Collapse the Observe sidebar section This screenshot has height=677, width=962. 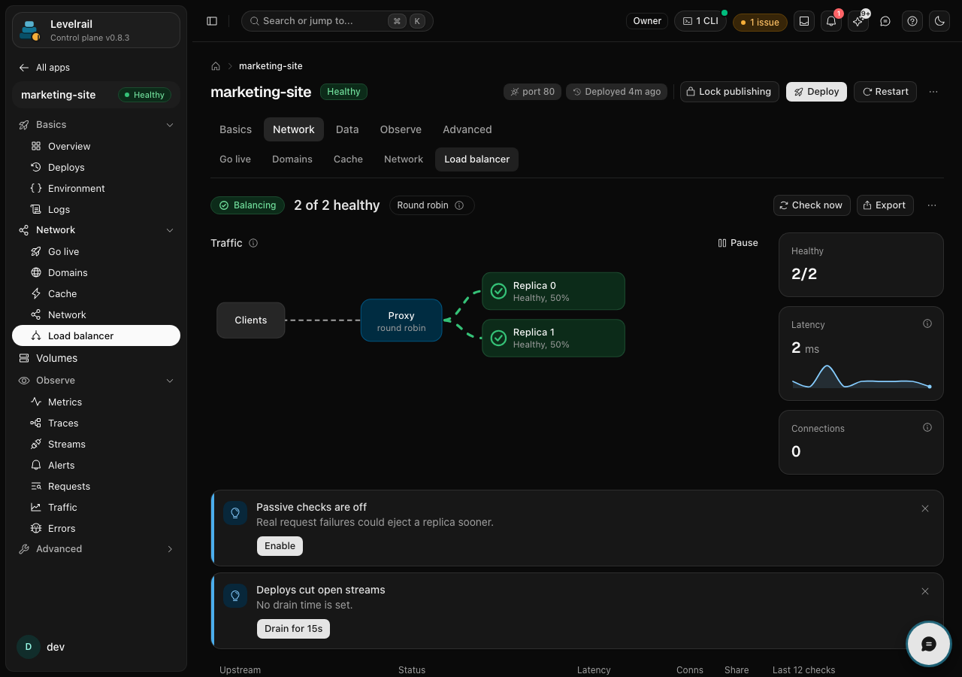96,381
